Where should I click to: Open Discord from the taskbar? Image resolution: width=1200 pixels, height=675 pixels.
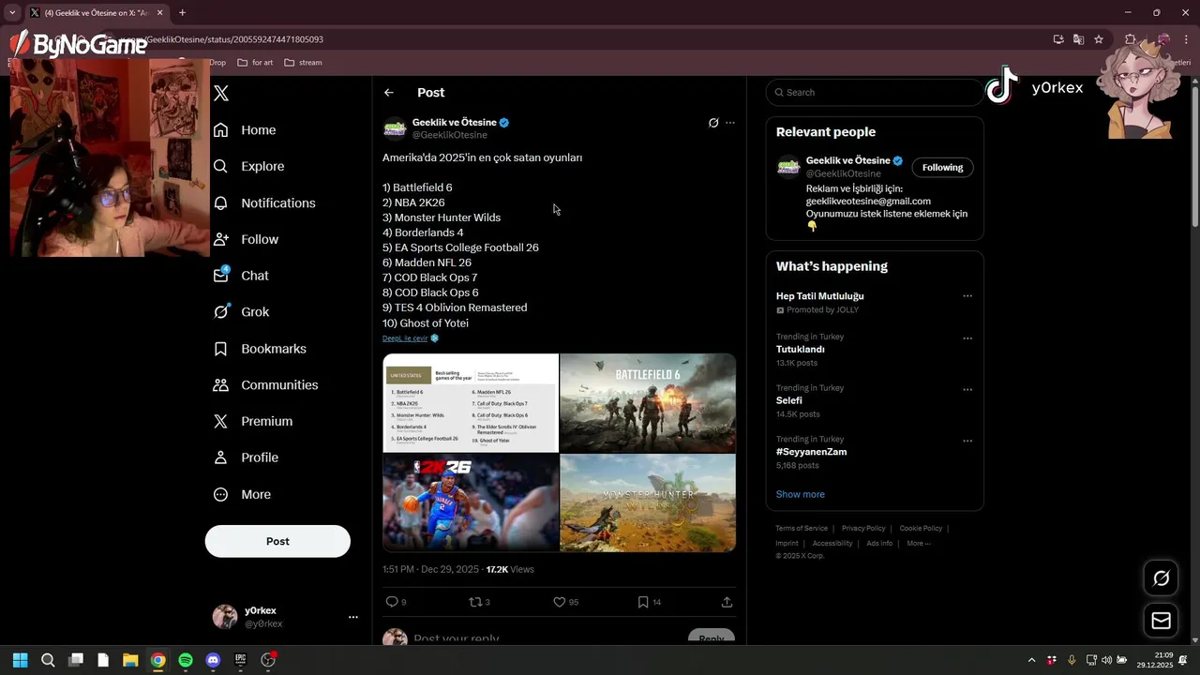click(213, 660)
